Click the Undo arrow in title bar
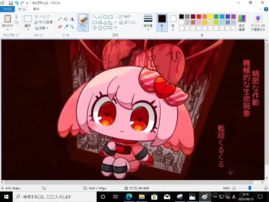Image resolution: width=269 pixels, height=202 pixels. click(17, 3)
